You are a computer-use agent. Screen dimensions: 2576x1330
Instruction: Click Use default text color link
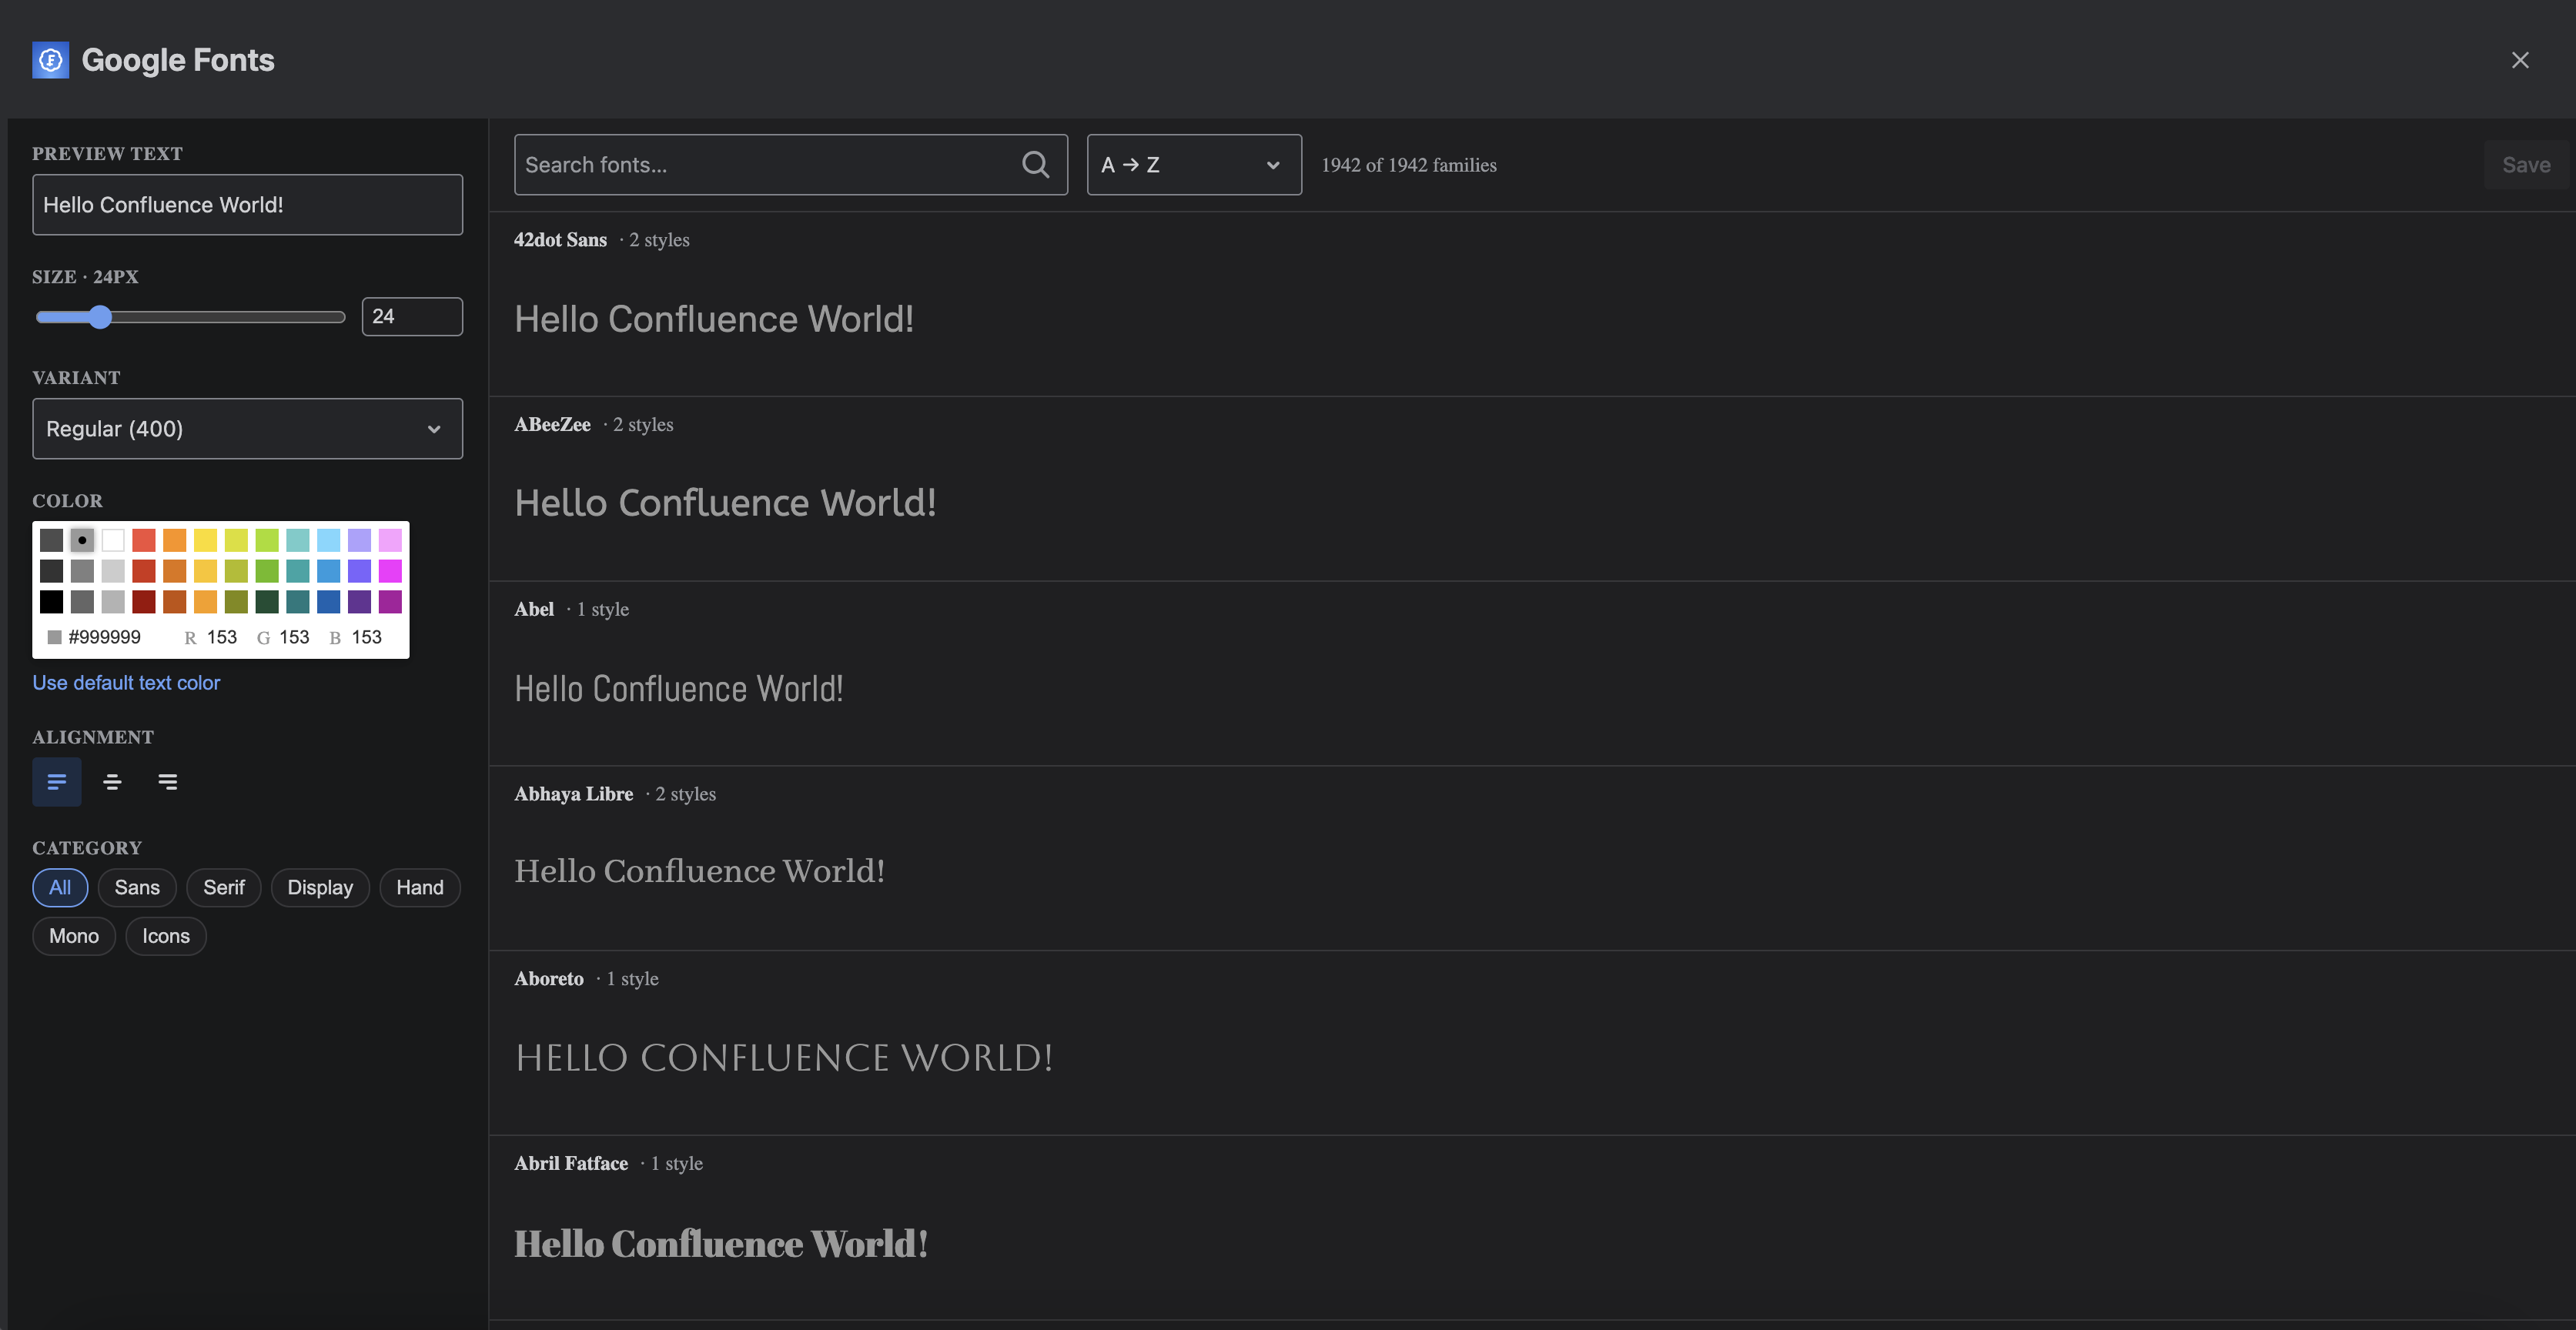[126, 683]
